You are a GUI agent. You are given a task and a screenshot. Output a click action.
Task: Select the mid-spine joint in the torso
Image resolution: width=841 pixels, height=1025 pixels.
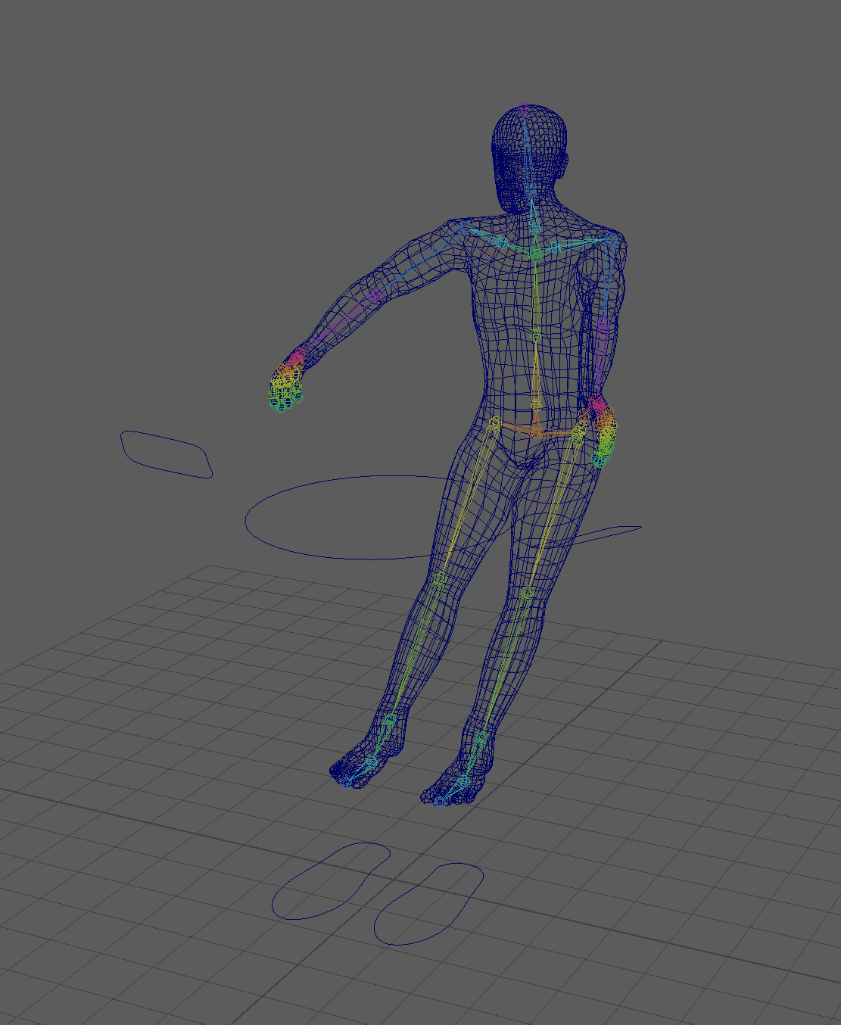pos(536,335)
